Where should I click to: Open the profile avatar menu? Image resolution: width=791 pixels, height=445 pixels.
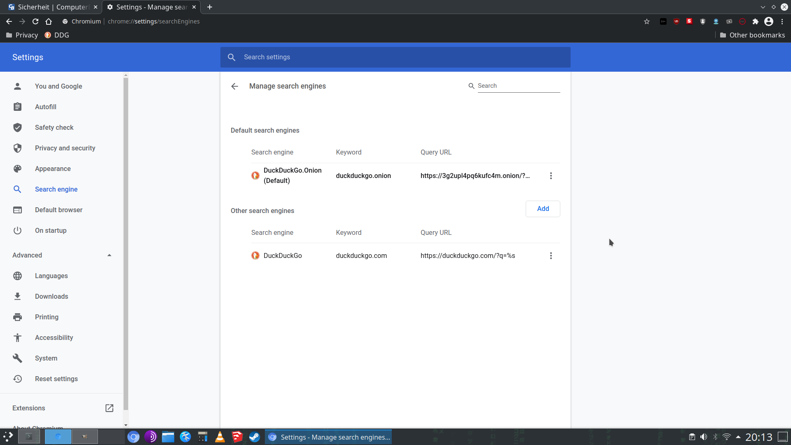[769, 21]
